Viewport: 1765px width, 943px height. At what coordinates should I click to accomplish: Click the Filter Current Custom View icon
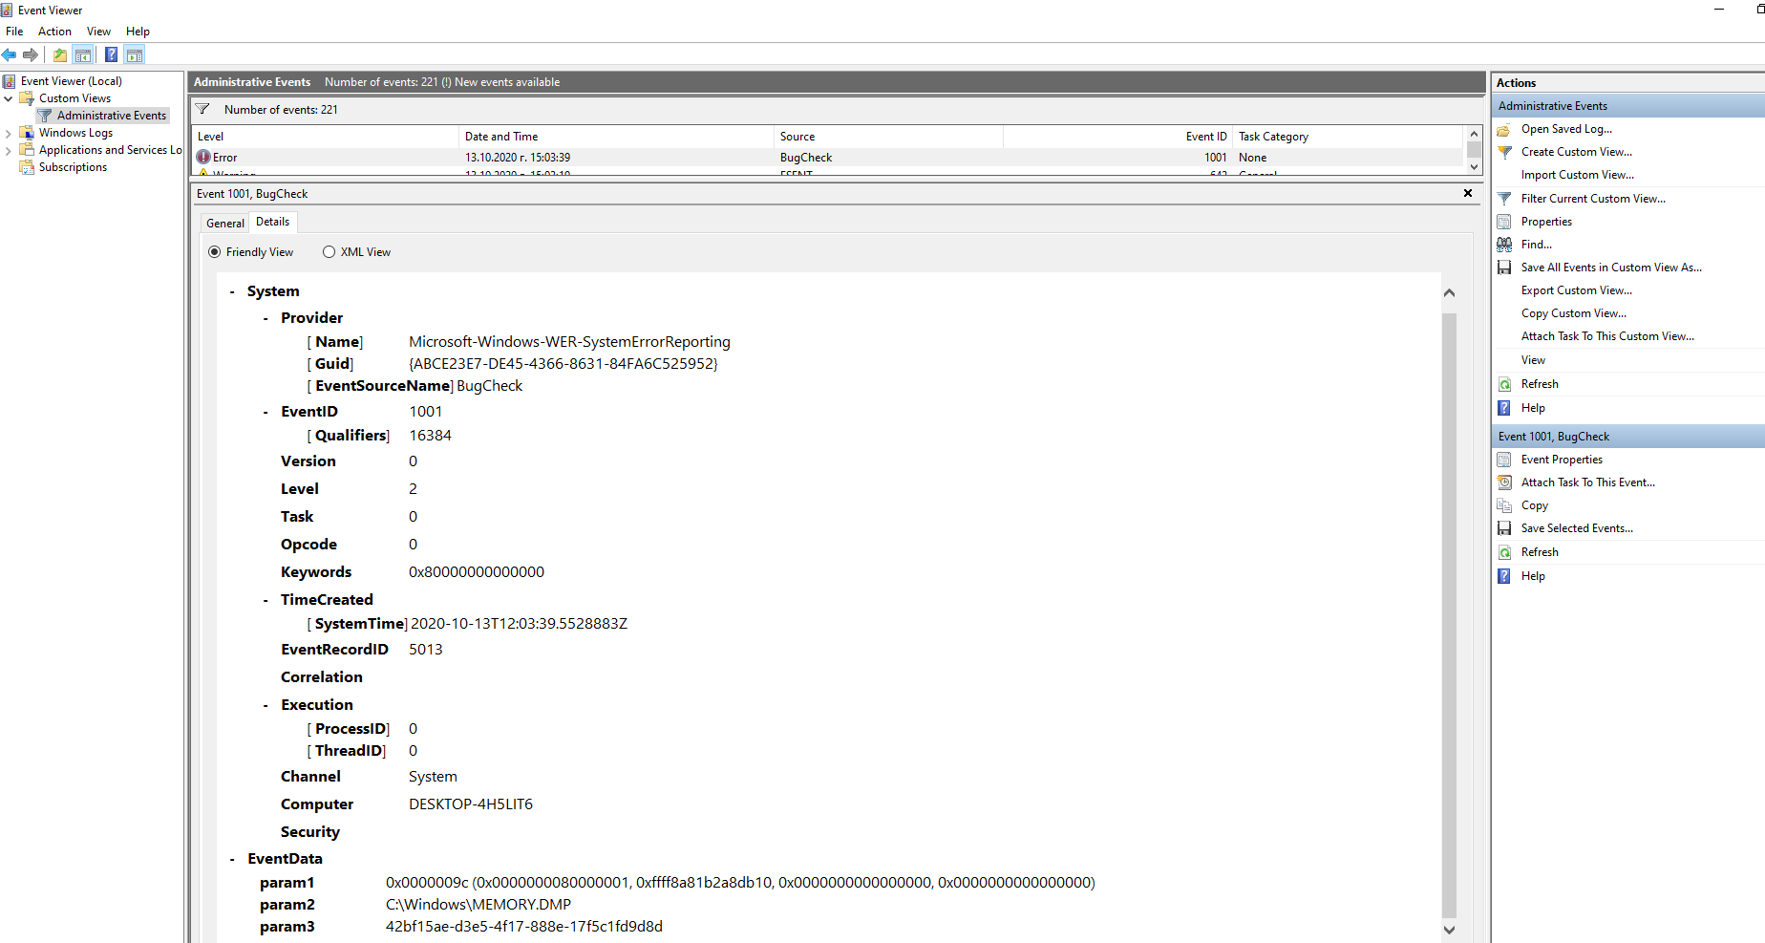tap(1504, 199)
